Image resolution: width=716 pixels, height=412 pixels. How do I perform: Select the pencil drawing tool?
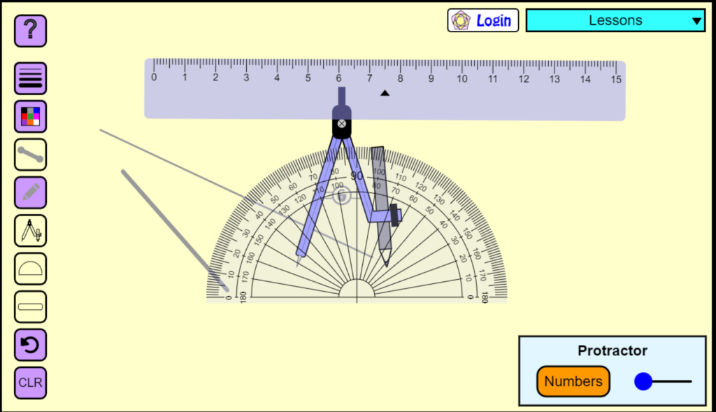click(x=30, y=192)
